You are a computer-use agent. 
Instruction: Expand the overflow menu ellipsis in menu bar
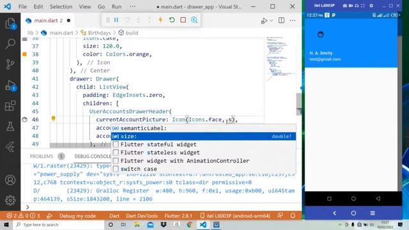pos(132,7)
